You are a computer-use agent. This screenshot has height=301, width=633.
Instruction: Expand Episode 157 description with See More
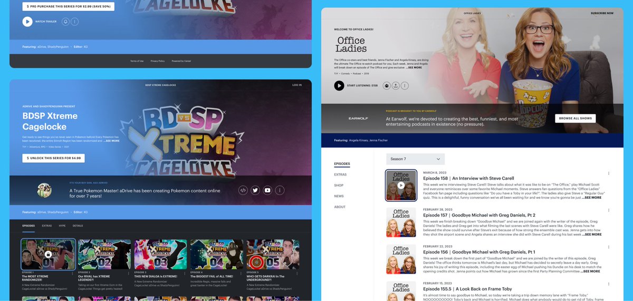[x=592, y=235]
